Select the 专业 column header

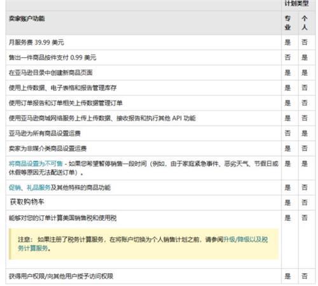pyautogui.click(x=287, y=23)
